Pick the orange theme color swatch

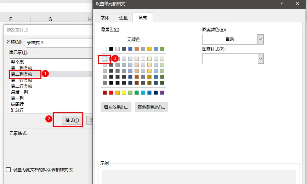(x=137, y=49)
